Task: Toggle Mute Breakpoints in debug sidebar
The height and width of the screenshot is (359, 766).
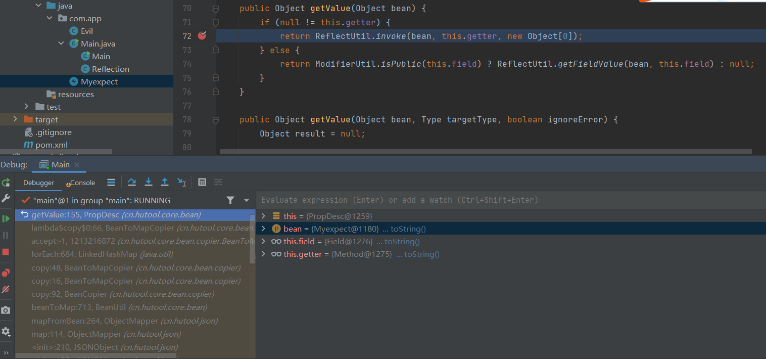Action: tap(6, 290)
